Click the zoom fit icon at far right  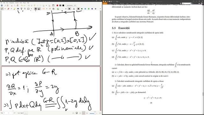(x=100, y=113)
